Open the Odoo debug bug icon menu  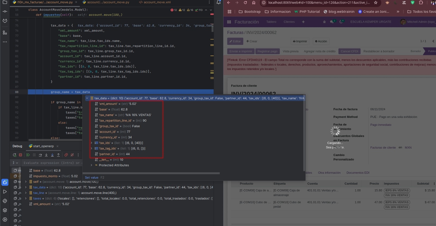coord(324,22)
